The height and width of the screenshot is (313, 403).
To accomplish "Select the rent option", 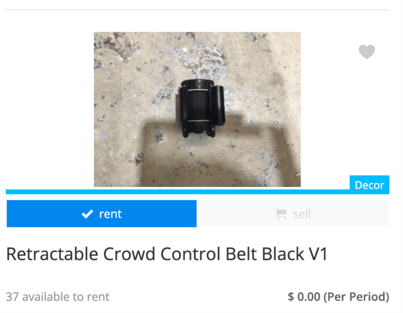I will [102, 214].
